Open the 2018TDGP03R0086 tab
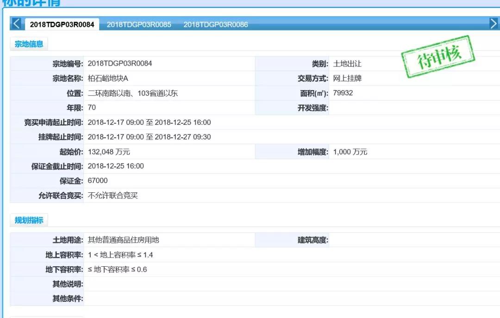The width and height of the screenshot is (500, 318). pos(216,24)
